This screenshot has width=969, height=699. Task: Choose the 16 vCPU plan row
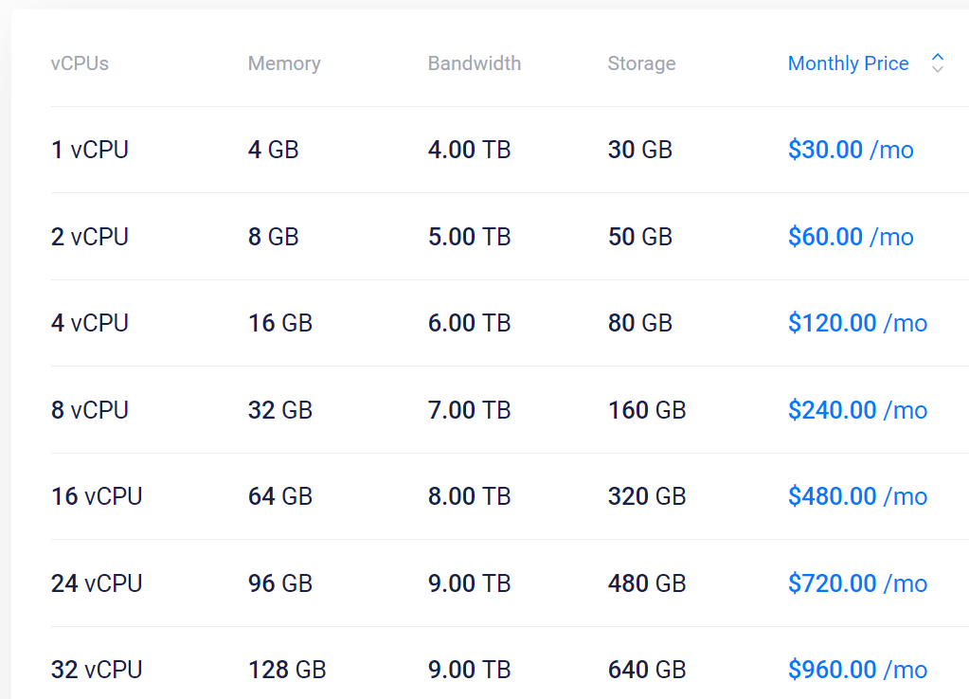[97, 496]
